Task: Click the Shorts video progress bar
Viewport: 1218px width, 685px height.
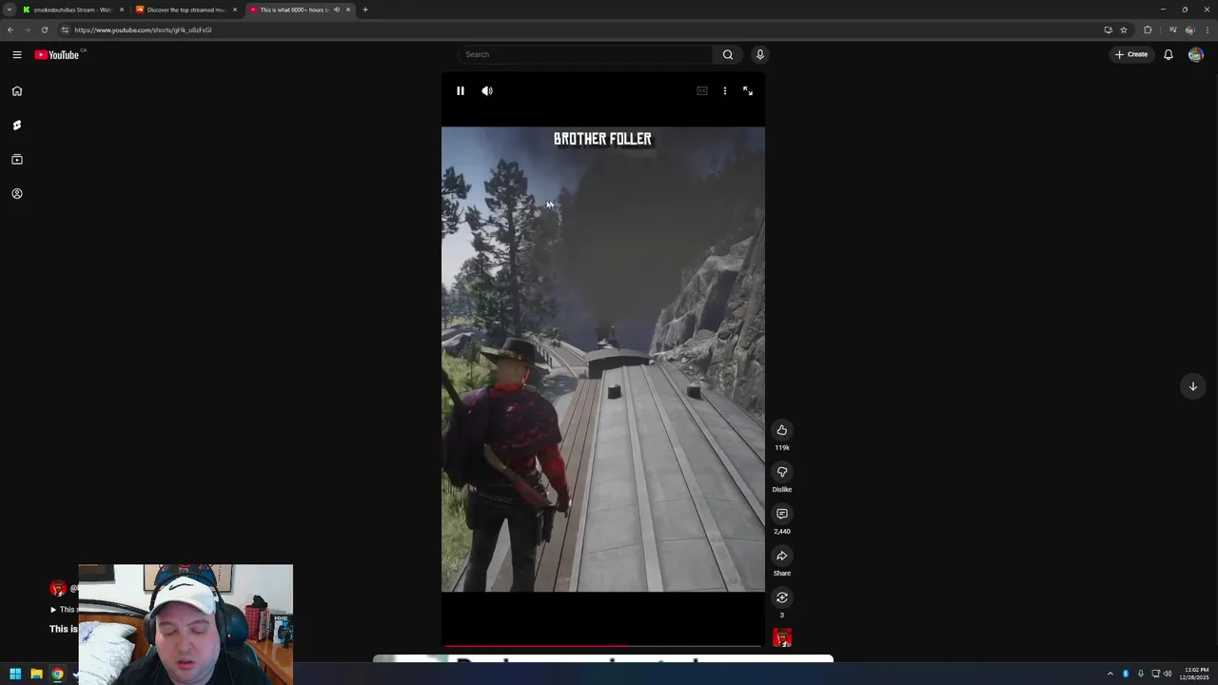Action: 603,646
